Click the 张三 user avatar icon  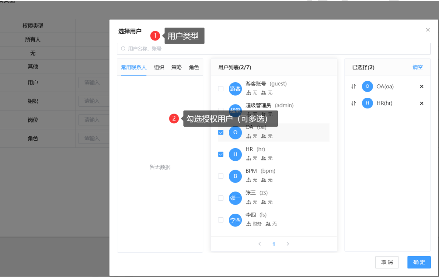pyautogui.click(x=235, y=198)
